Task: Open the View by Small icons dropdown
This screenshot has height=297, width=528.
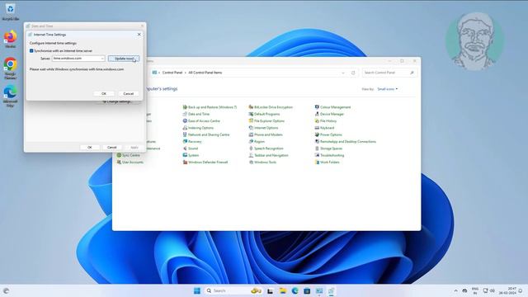Action: (x=387, y=89)
